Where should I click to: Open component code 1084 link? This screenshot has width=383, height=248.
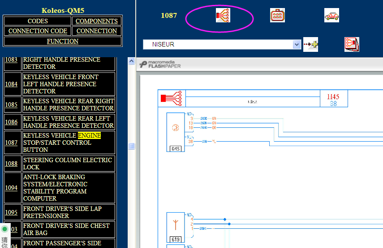click(x=11, y=84)
